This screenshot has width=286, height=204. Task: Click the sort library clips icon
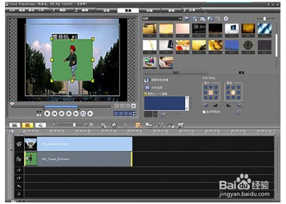pyautogui.click(x=195, y=19)
